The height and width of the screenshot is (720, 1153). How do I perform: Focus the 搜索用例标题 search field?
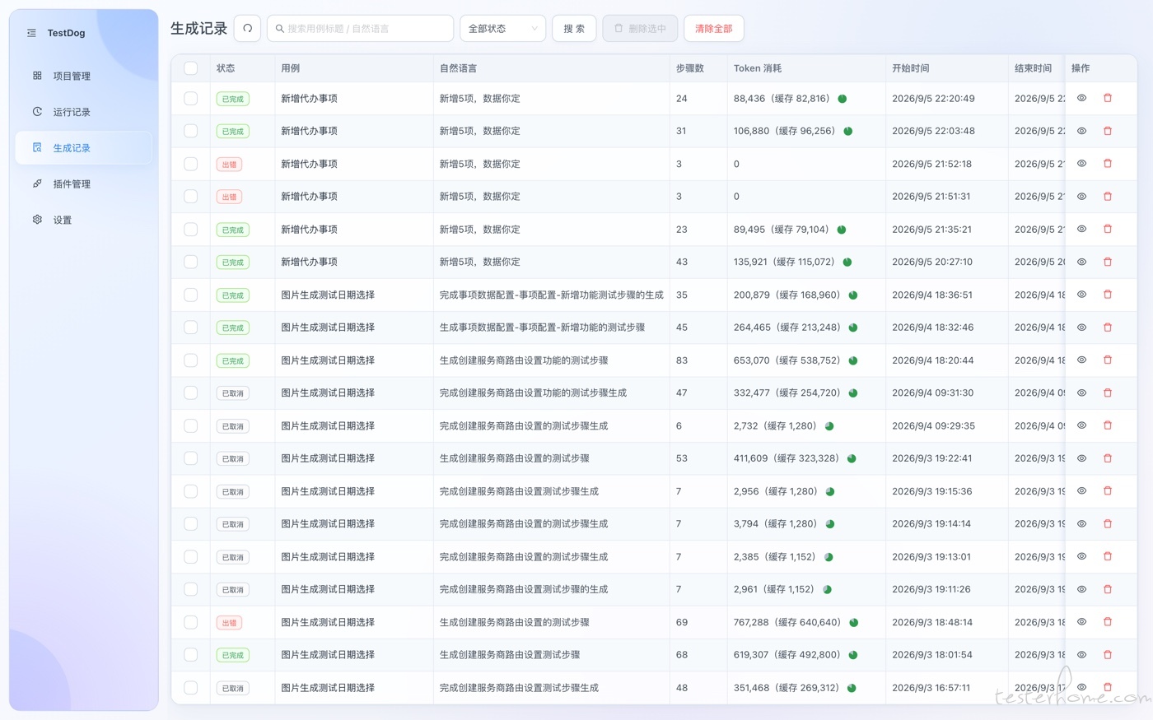[360, 29]
